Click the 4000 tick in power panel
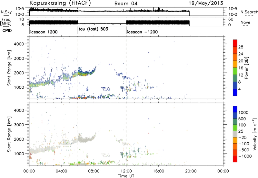The height and width of the screenshot is (178, 258). (x=19, y=44)
